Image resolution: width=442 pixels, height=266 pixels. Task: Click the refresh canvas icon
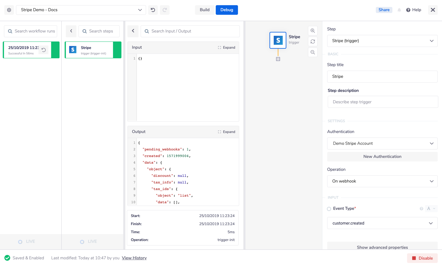[x=313, y=42]
